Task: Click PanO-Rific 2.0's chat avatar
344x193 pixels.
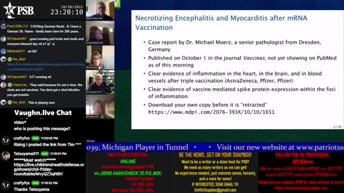Action: coord(3,26)
